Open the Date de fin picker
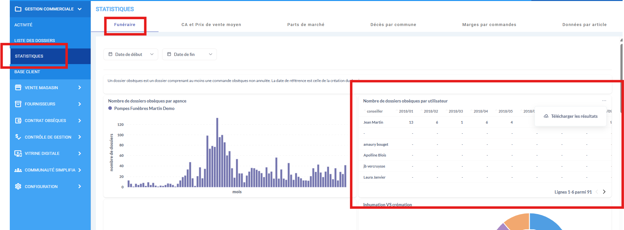Viewport: 624px width, 230px height. [x=190, y=54]
